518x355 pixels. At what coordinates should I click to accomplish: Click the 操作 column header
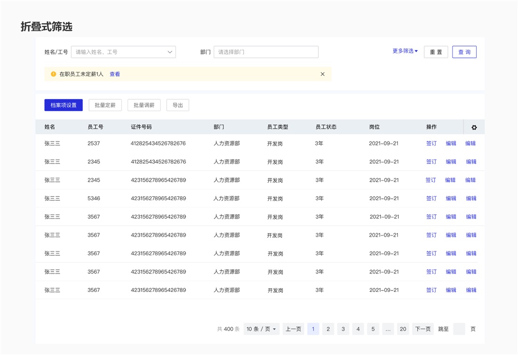coord(431,127)
